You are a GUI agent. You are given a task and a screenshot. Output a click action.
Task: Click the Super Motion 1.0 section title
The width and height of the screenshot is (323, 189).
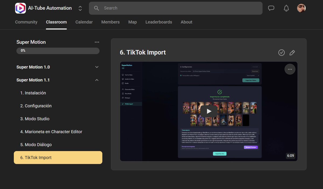pyautogui.click(x=33, y=67)
